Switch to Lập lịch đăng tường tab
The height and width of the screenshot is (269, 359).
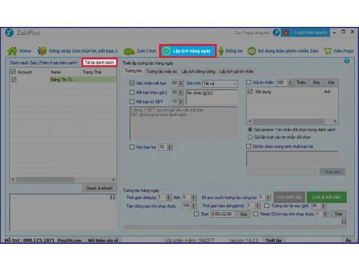pyautogui.click(x=198, y=71)
